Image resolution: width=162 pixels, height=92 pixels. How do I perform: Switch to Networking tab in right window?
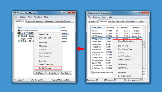pos(133,21)
